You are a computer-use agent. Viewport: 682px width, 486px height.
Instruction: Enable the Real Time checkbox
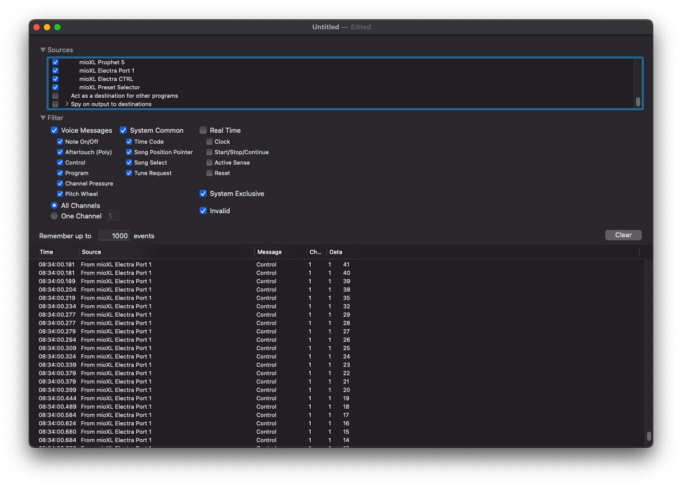203,130
